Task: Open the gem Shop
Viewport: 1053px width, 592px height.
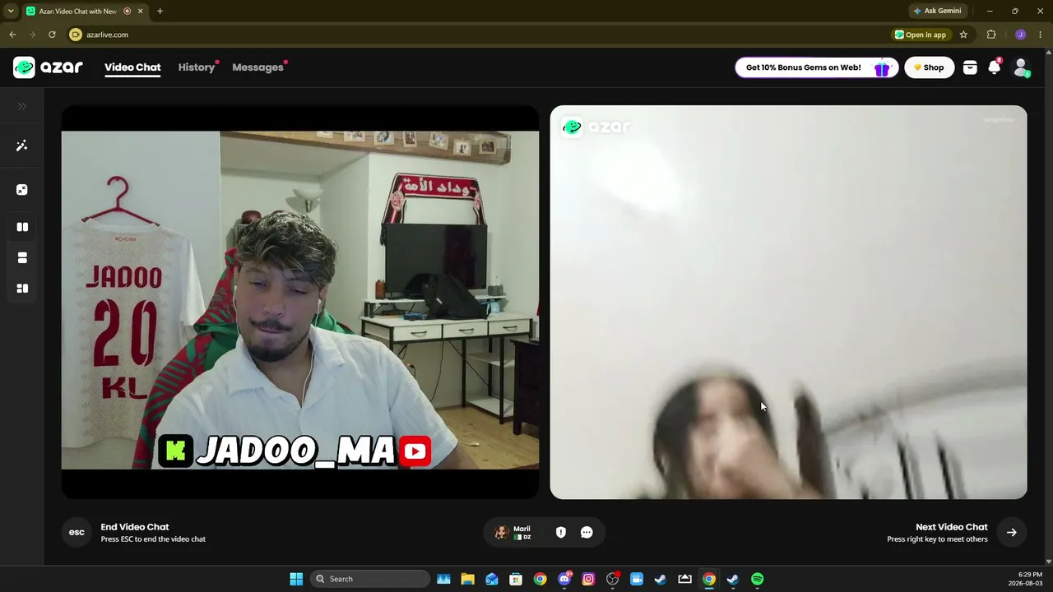Action: [929, 67]
